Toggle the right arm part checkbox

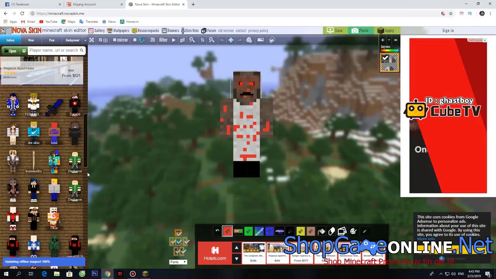[x=185, y=241]
